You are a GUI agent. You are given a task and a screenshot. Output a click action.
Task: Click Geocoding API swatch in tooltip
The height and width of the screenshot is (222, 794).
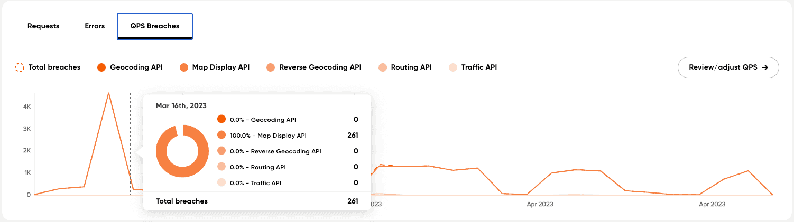[x=221, y=120]
